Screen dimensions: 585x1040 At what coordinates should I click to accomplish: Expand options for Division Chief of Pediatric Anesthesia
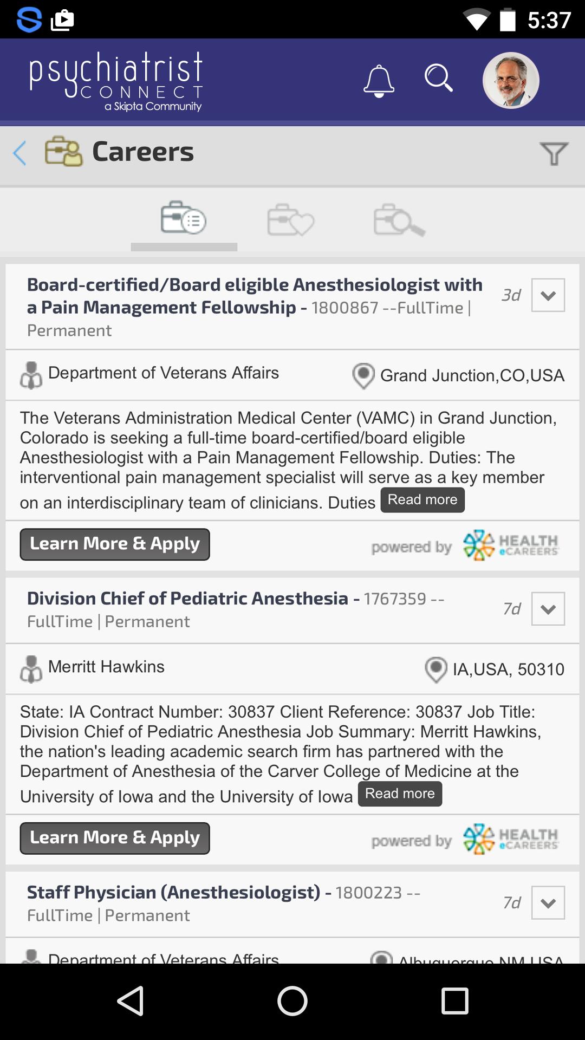click(x=548, y=609)
